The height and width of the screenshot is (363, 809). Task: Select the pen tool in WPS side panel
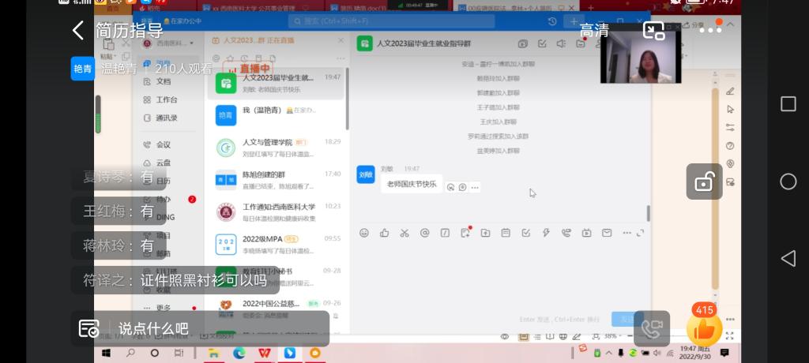click(730, 92)
